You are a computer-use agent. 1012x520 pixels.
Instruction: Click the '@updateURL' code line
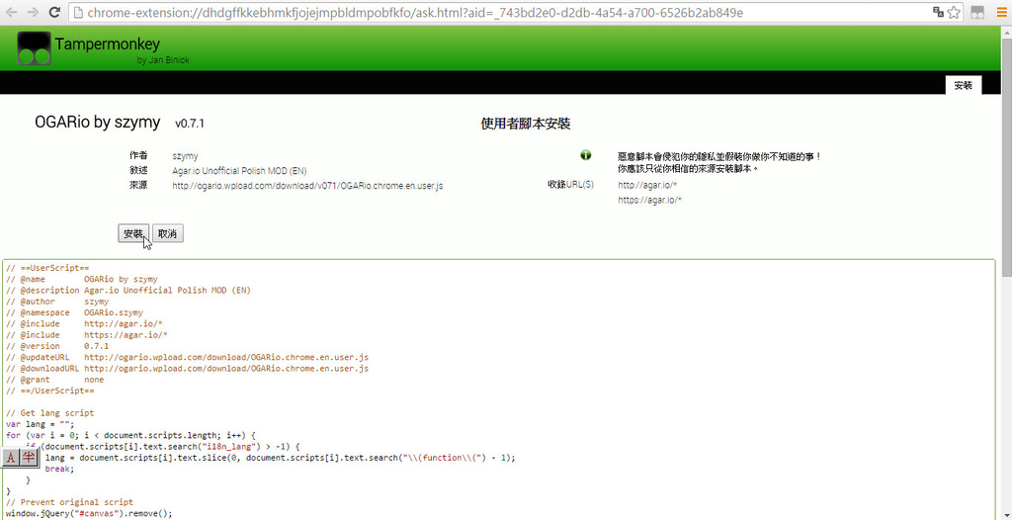[187, 357]
